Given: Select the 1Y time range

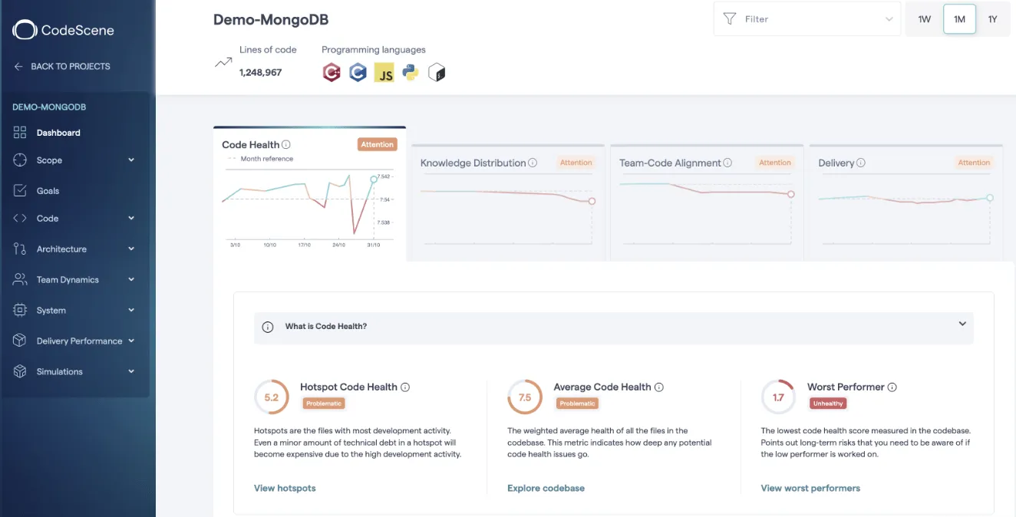Looking at the screenshot, I should [992, 19].
